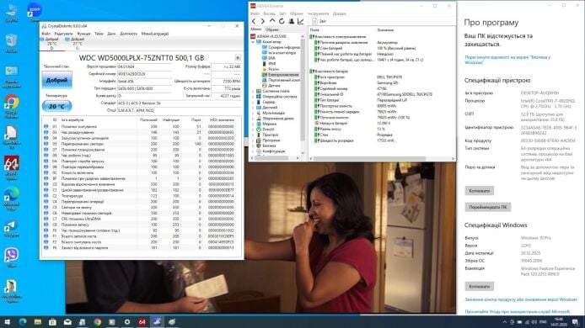Select the Power Management item in AIDA64 tree

[x=283, y=75]
